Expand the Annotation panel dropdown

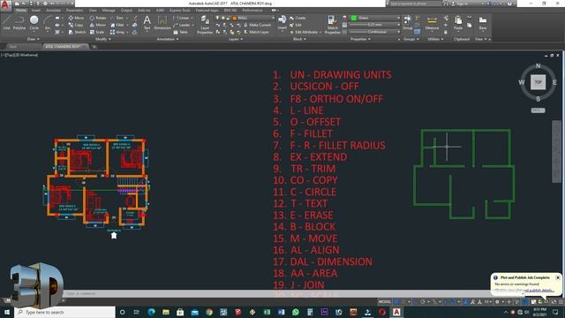point(168,39)
